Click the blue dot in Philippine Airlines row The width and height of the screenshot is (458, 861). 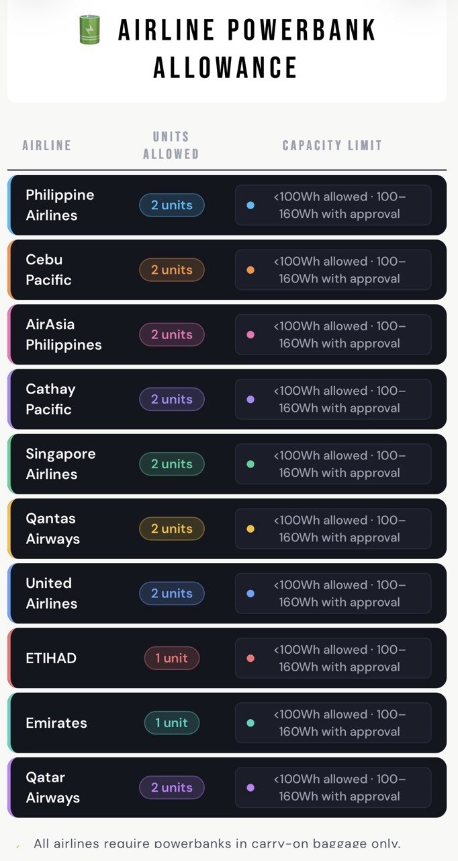click(x=250, y=205)
